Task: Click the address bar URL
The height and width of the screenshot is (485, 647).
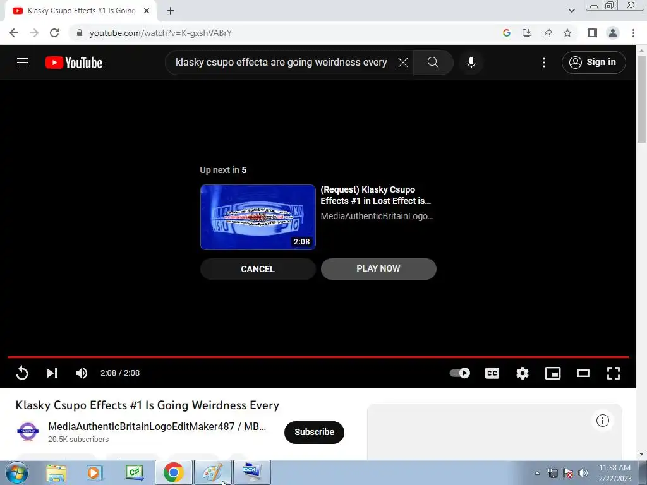Action: 160,33
